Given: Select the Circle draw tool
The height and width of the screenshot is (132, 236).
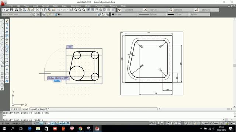Looking at the screenshot, I should pos(2,43).
